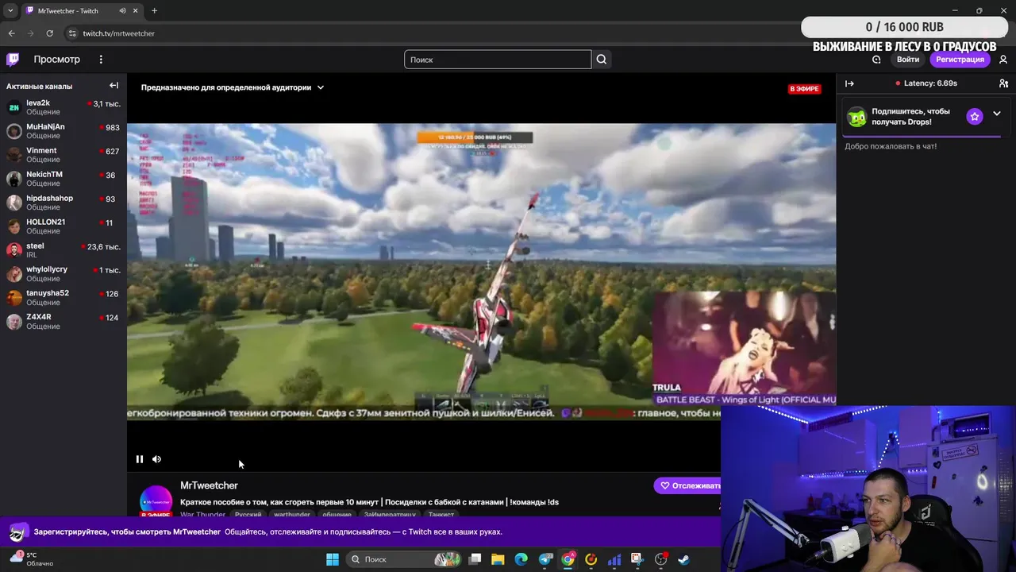Viewport: 1016px width, 572px height.
Task: Select the Танкист tag
Action: pyautogui.click(x=441, y=515)
